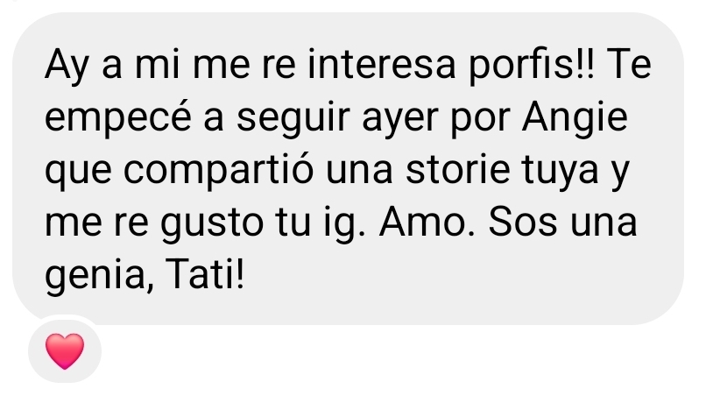Click the word "compartió" in third line

click(x=218, y=171)
